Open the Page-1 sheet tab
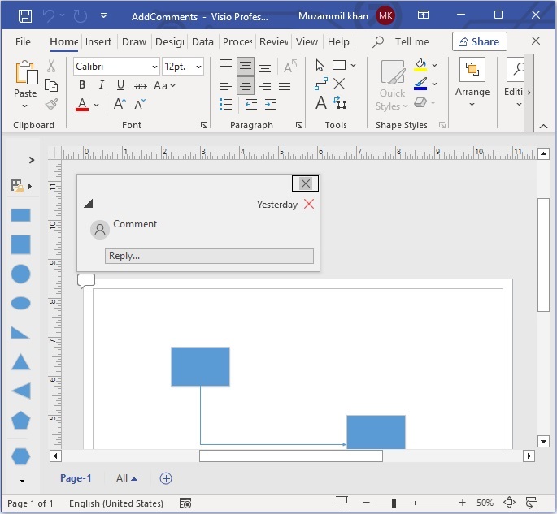 [x=76, y=478]
